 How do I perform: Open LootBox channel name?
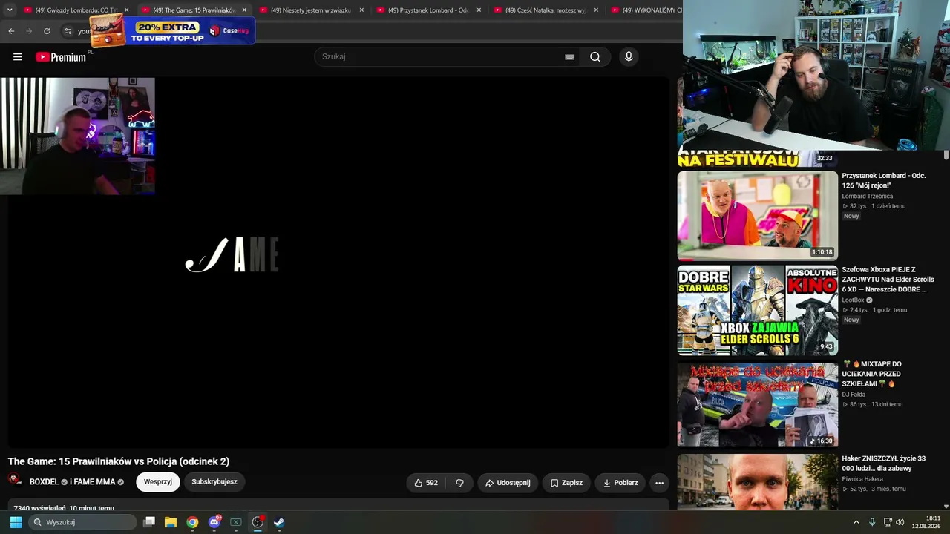(x=854, y=300)
